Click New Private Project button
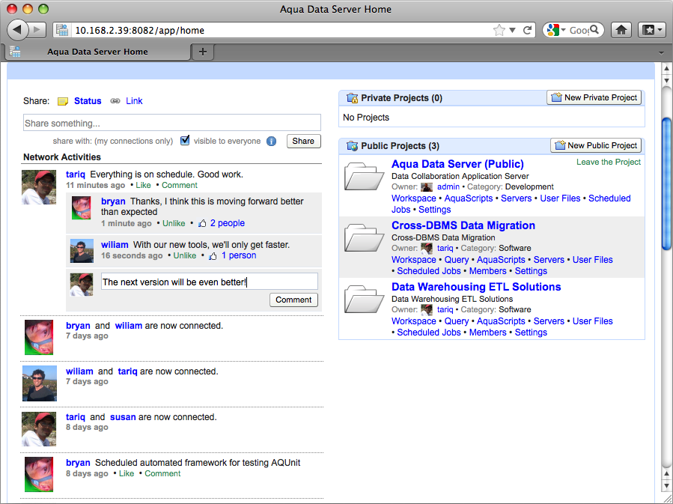The image size is (673, 504). point(594,97)
